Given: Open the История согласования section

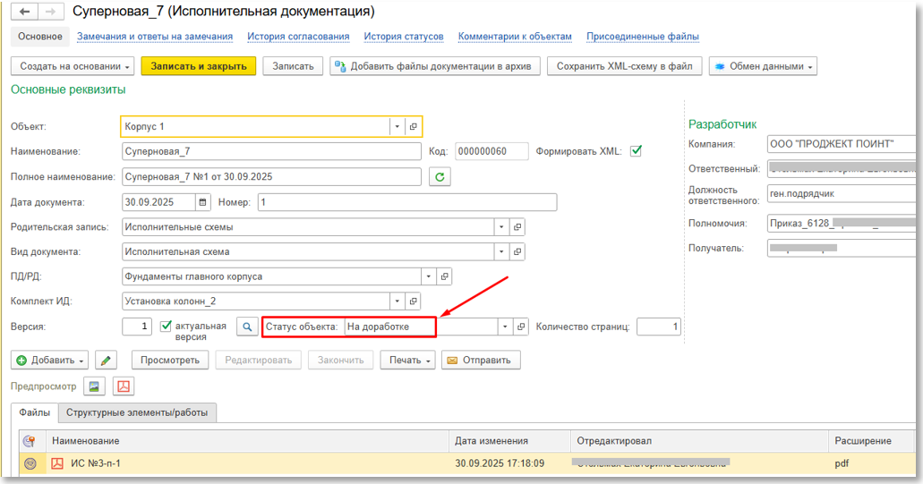Looking at the screenshot, I should (298, 37).
